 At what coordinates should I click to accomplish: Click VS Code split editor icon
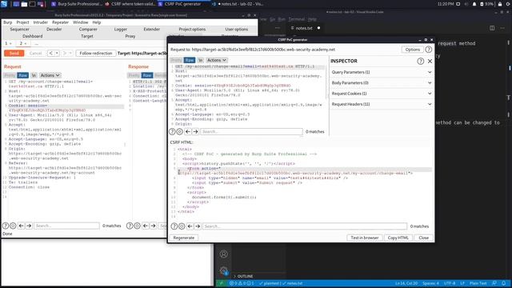click(492, 28)
